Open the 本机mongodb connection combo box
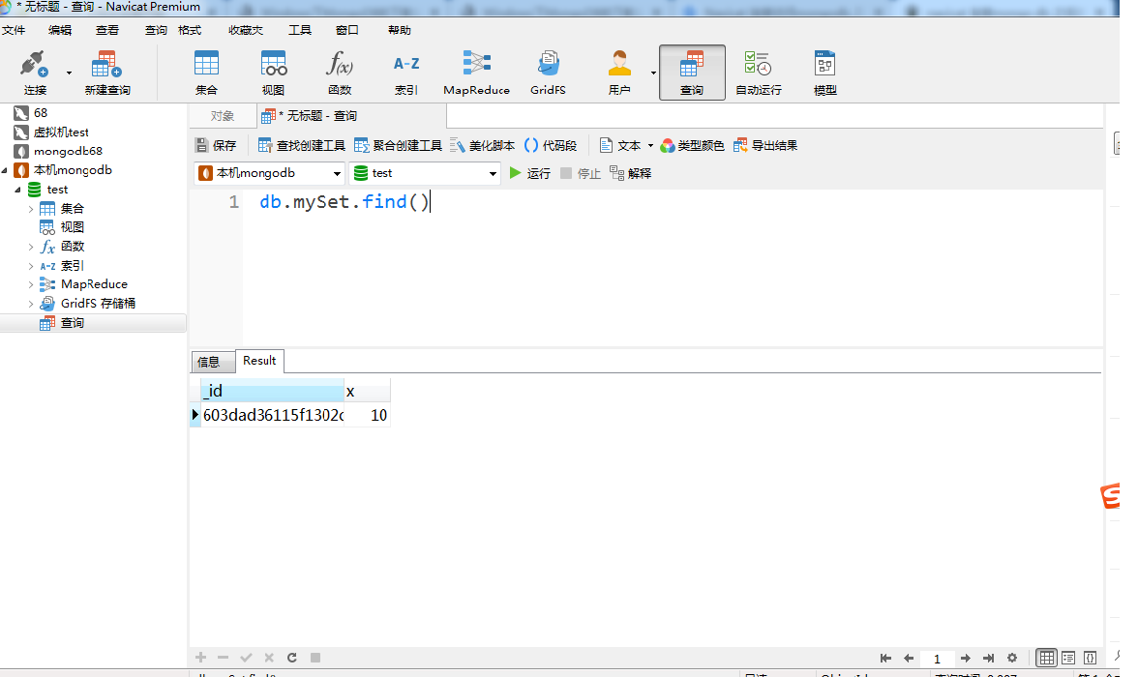1138x677 pixels. tap(269, 173)
